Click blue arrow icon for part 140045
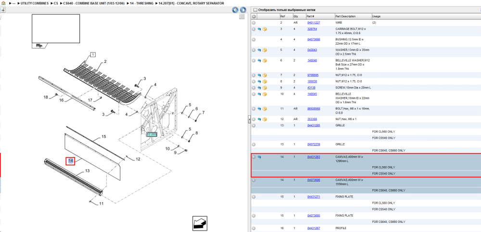Image resolution: width=481 pixels, height=232 pixels. 259,94
